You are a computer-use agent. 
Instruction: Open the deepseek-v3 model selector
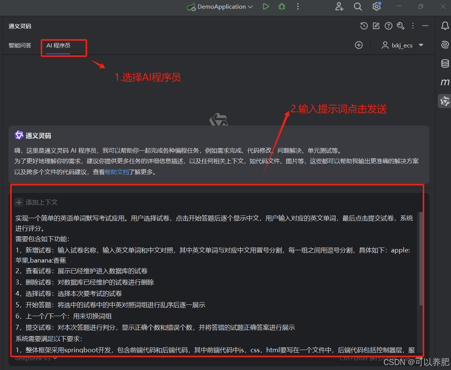[x=36, y=358]
